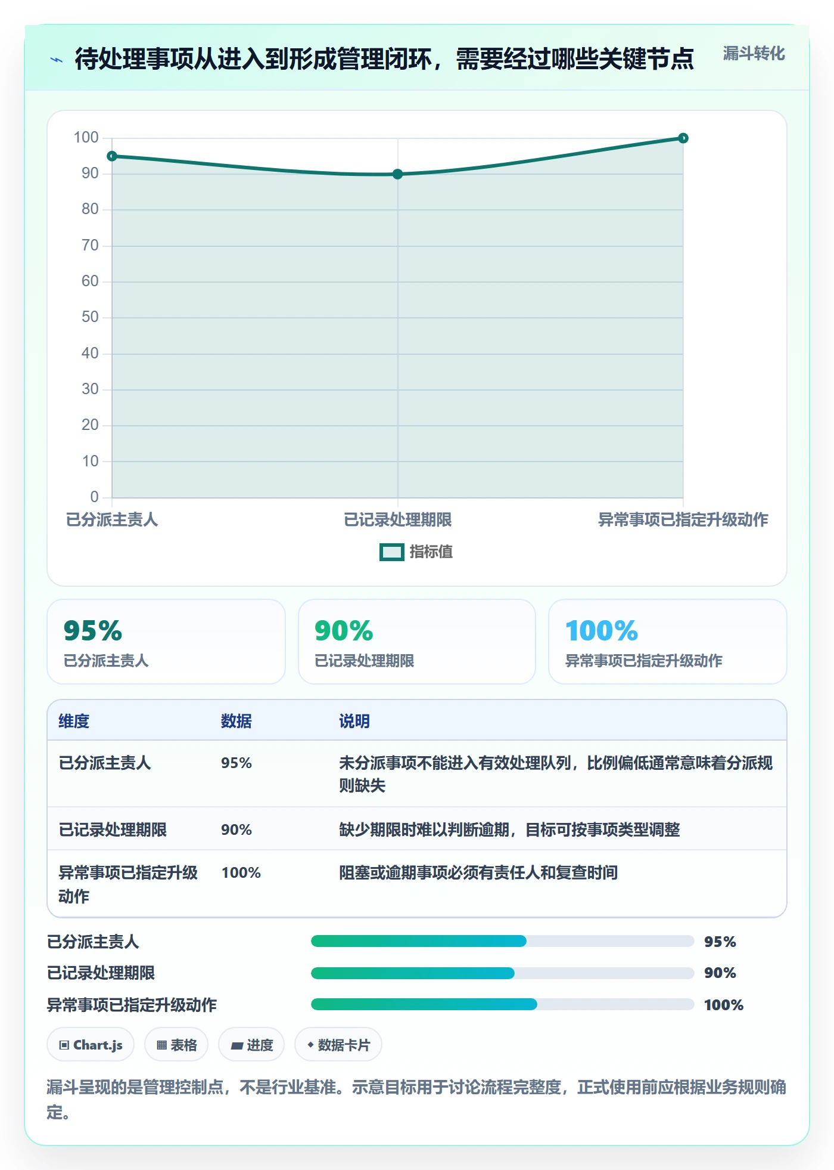Click the bar icon in 进度 chip

237,1045
